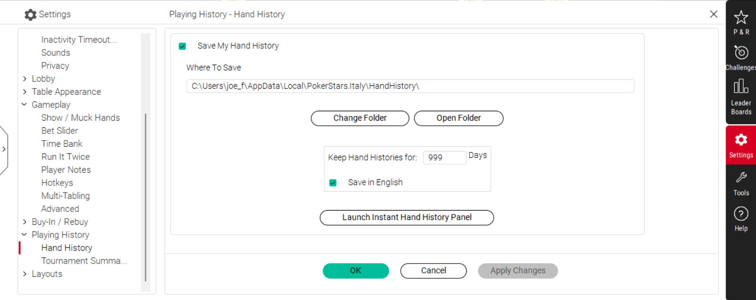756x300 pixels.
Task: Open Time Bank settings
Action: point(62,144)
